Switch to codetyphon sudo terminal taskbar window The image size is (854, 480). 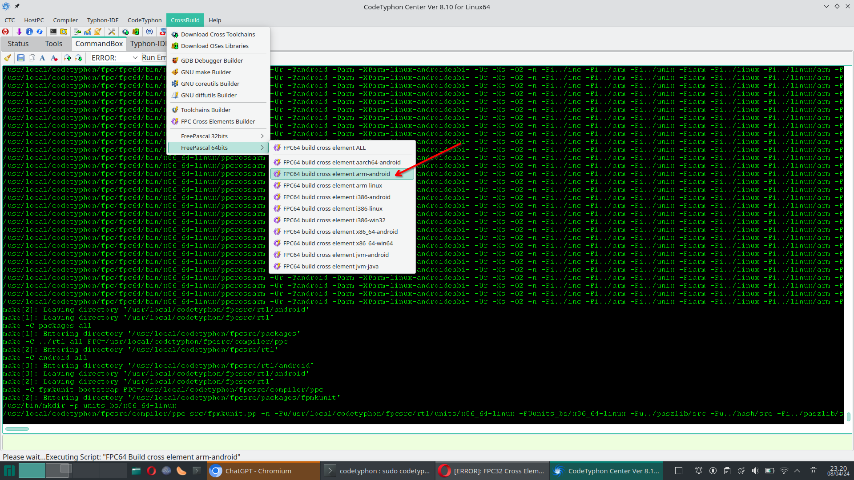click(378, 471)
